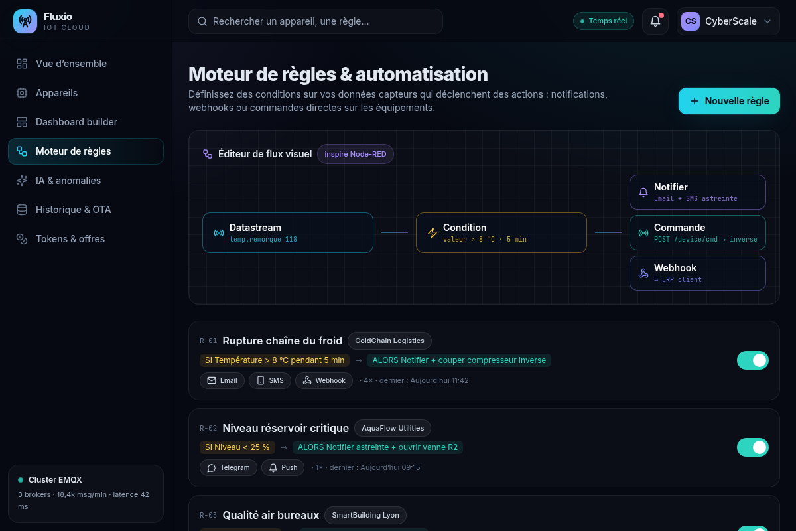This screenshot has width=796, height=531.
Task: Click the IA & anomalies sparkle icon
Action: (x=22, y=181)
